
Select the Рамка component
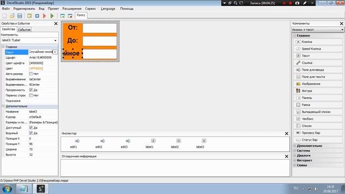pos(318,105)
